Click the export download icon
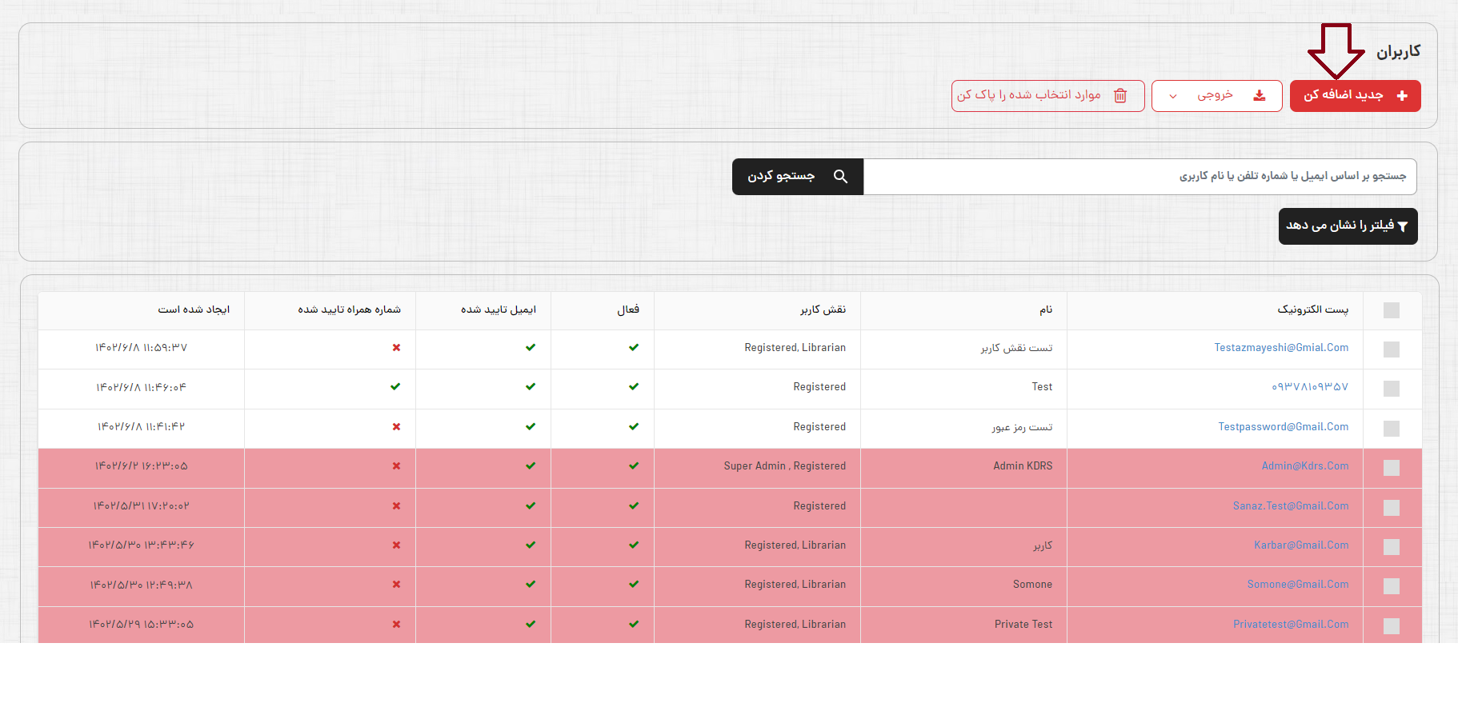Screen dimensions: 1458x707 1260,96
